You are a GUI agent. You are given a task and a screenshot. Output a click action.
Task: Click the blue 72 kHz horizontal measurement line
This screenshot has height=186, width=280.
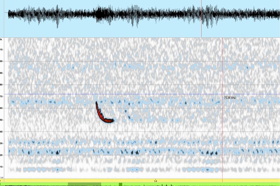(x=157, y=94)
